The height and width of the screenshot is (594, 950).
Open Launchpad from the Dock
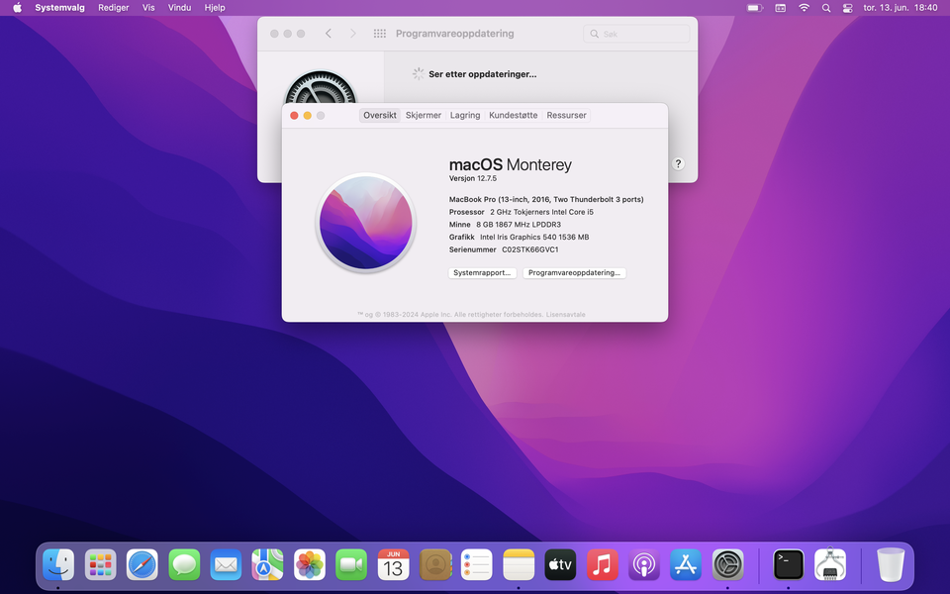(101, 565)
